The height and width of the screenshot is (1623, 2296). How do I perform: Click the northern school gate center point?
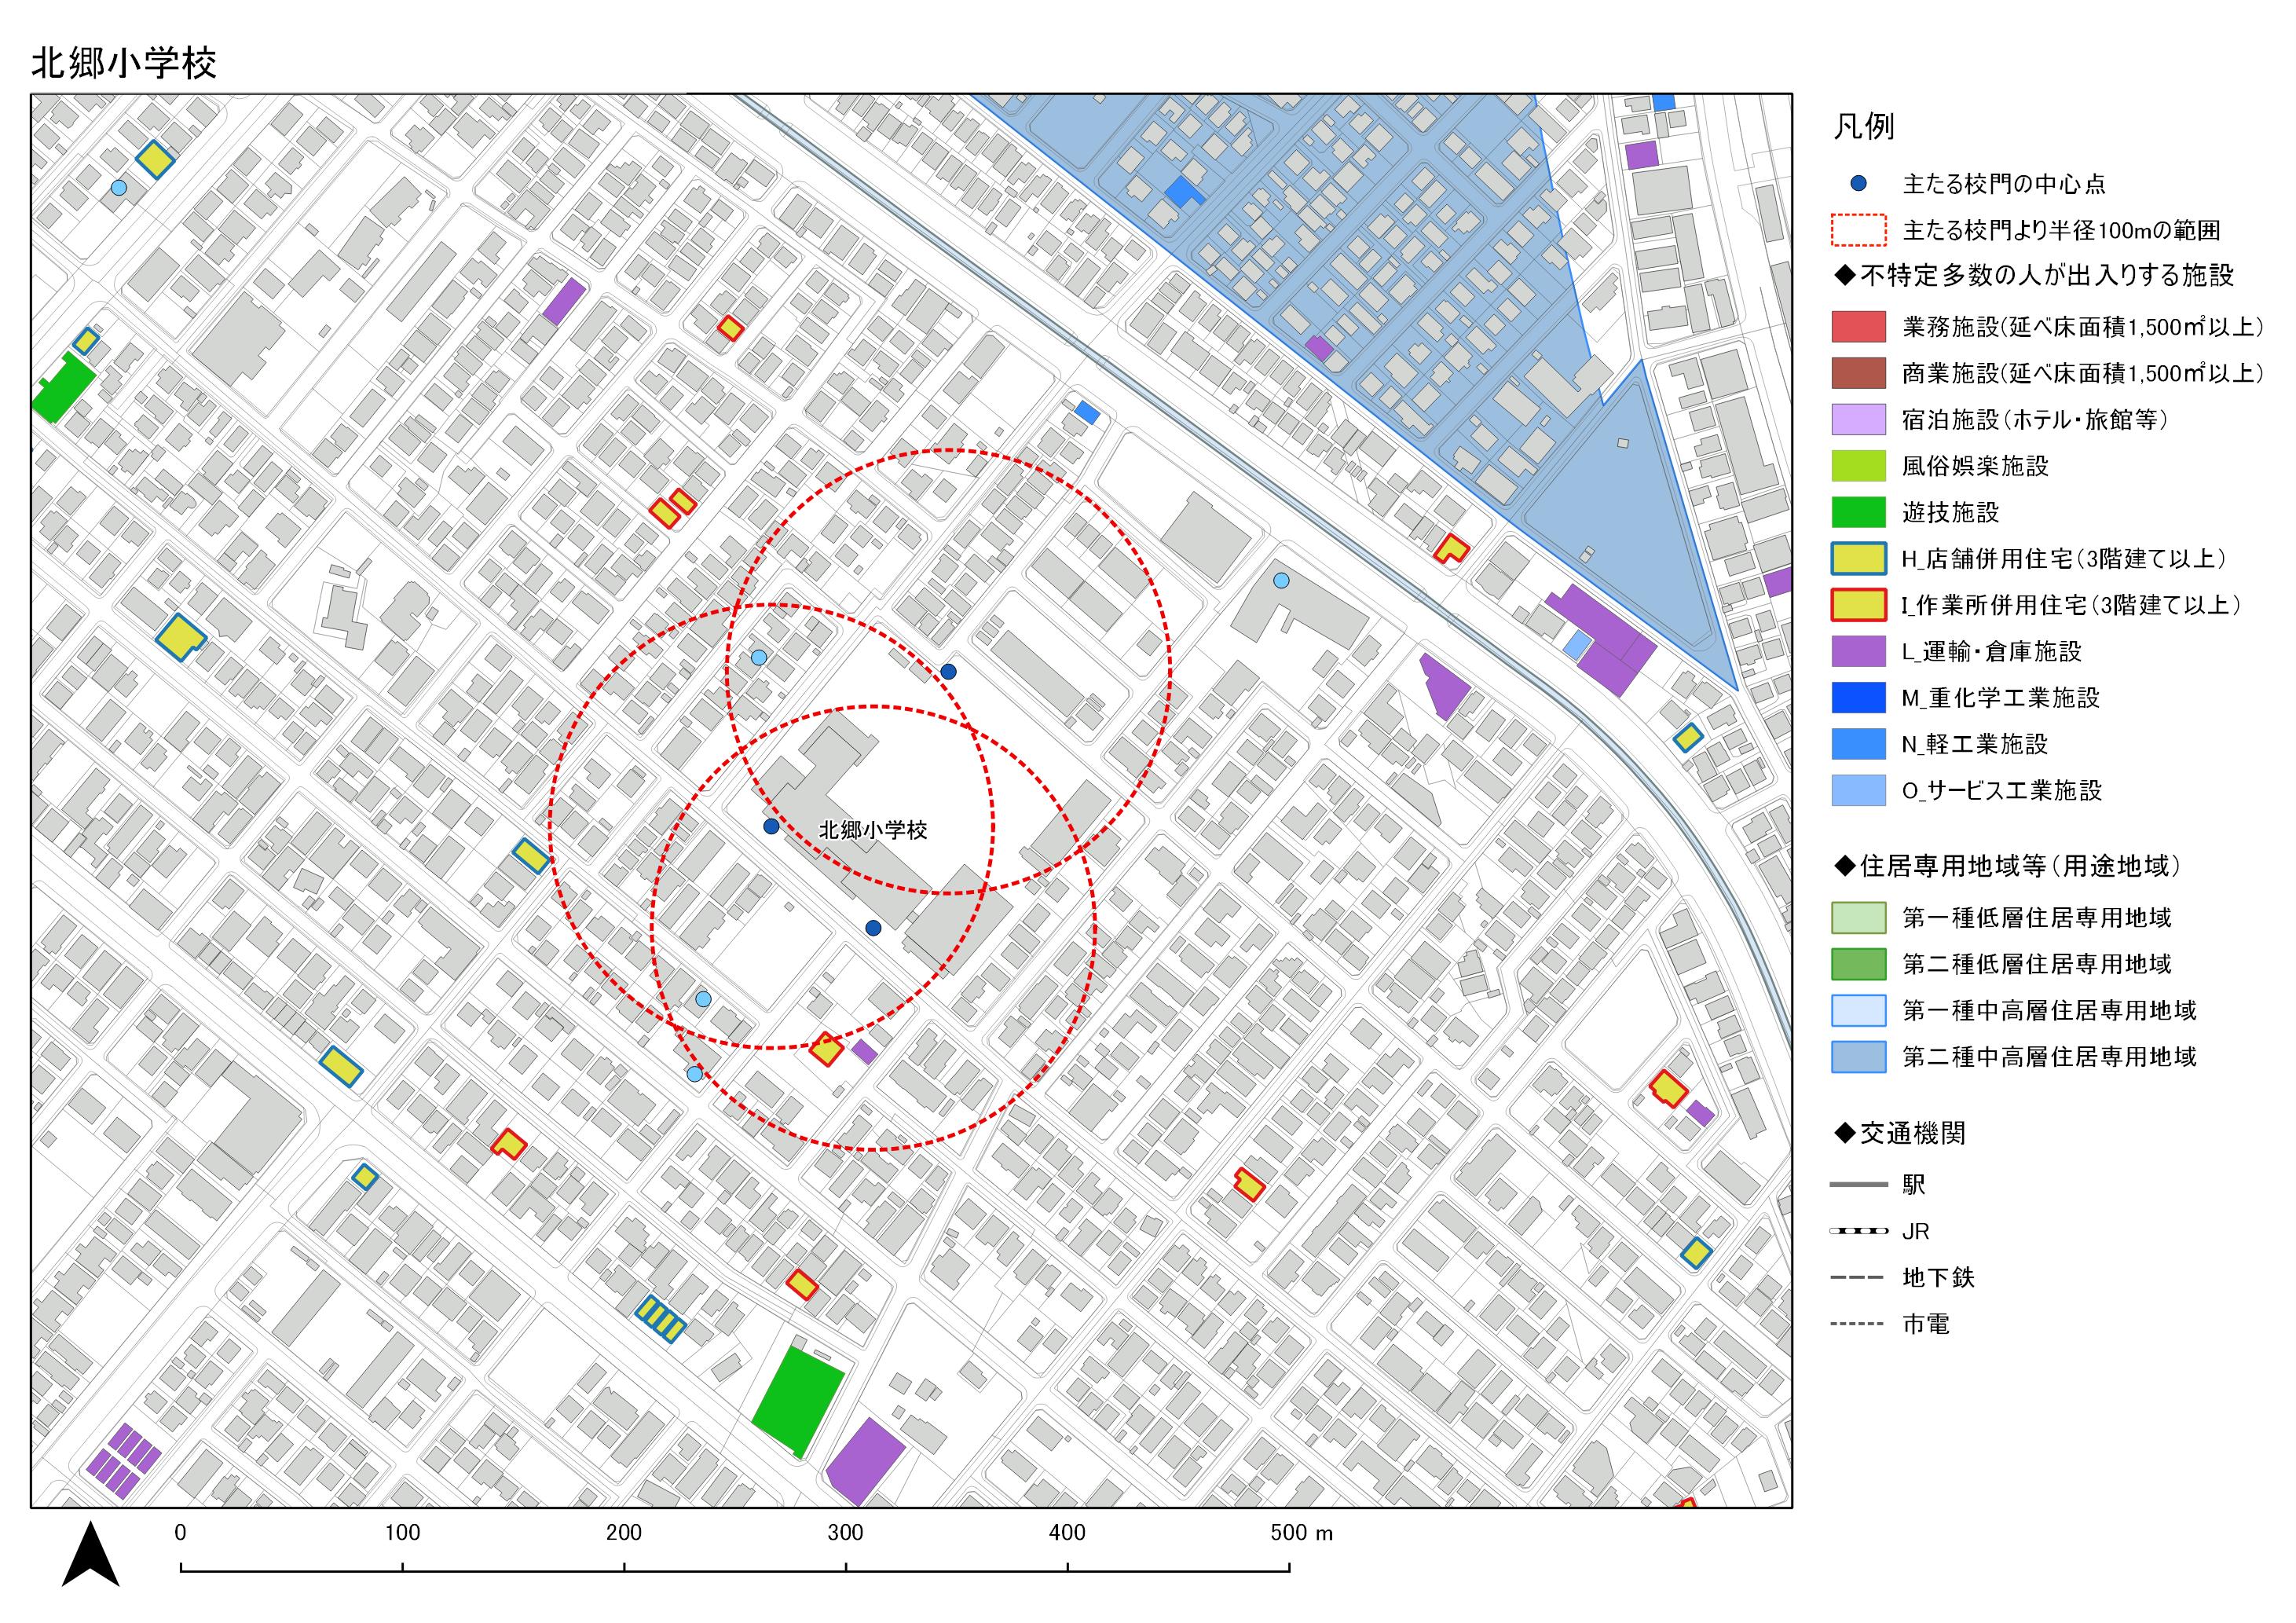pos(948,672)
